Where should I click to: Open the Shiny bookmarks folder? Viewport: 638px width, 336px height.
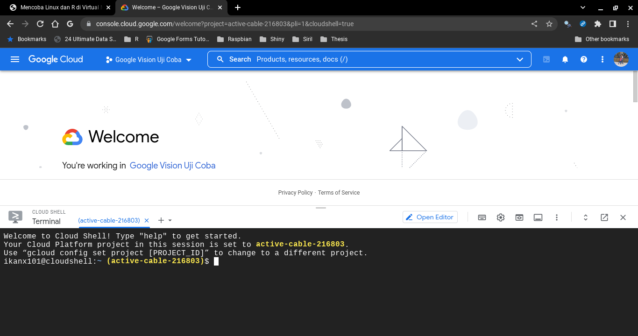pos(272,39)
